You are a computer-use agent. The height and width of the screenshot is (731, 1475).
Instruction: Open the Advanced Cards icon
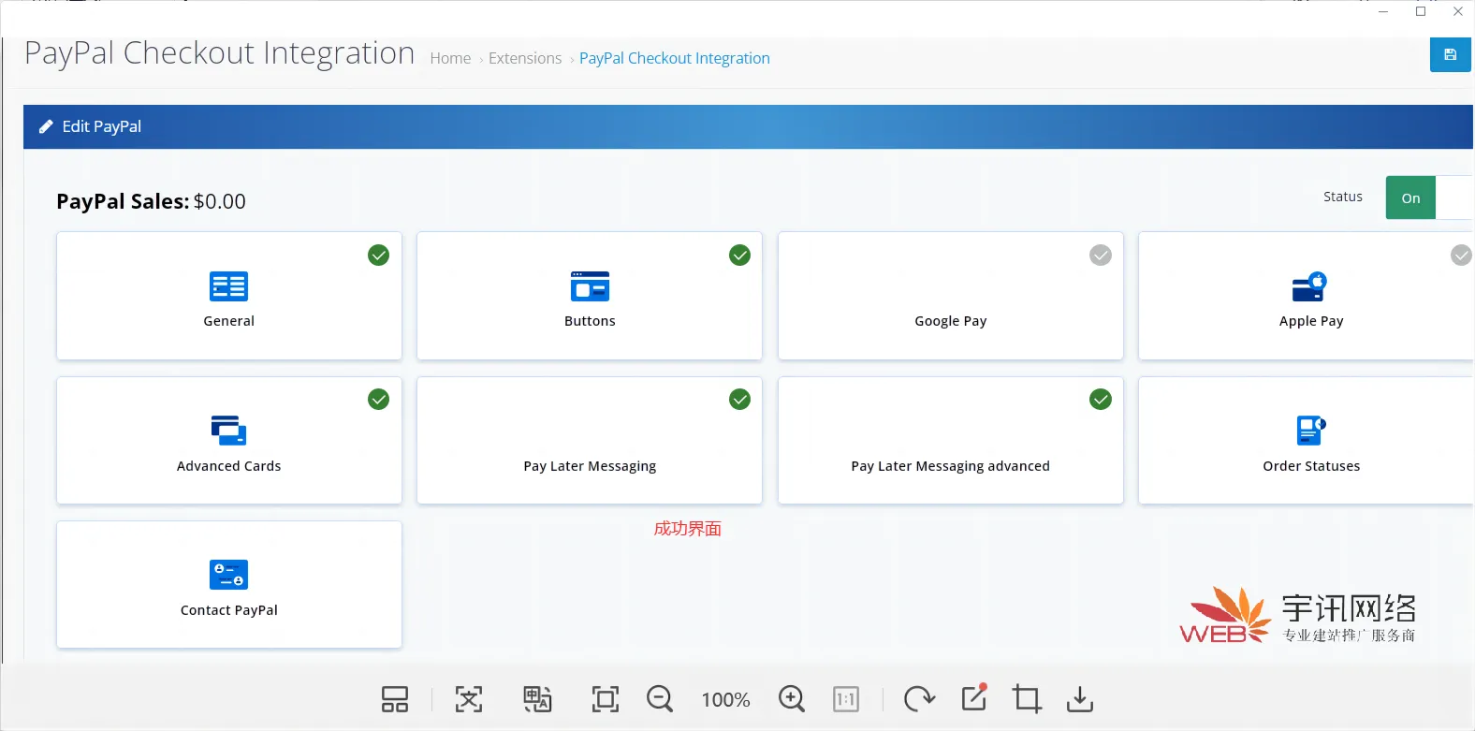(x=228, y=431)
